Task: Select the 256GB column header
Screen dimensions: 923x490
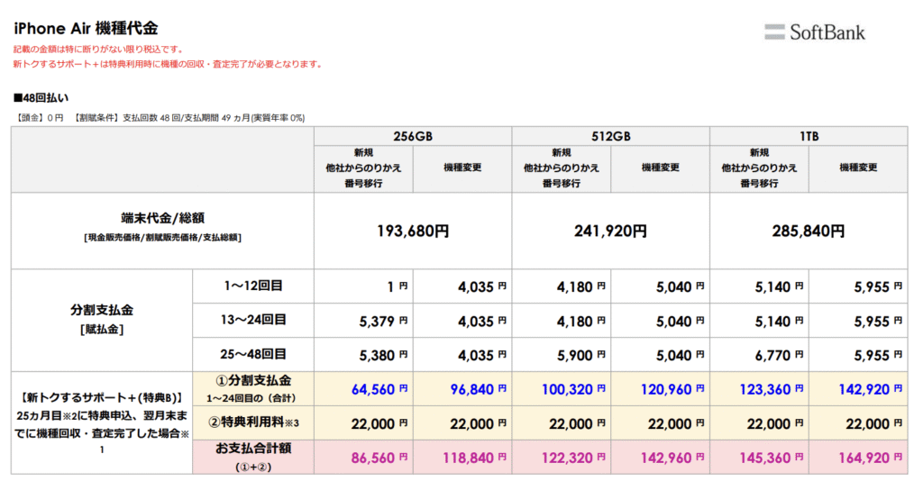Action: [x=413, y=135]
